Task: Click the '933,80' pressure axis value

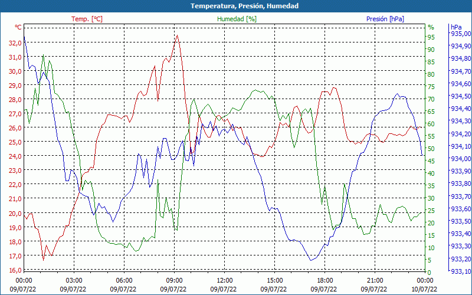Action: point(461,183)
